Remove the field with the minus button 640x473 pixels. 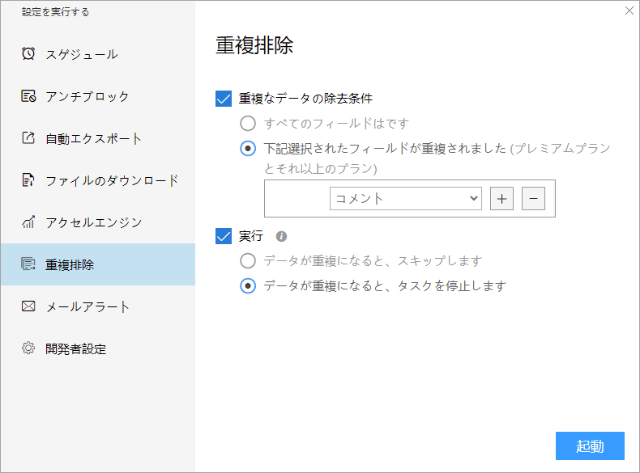click(533, 198)
